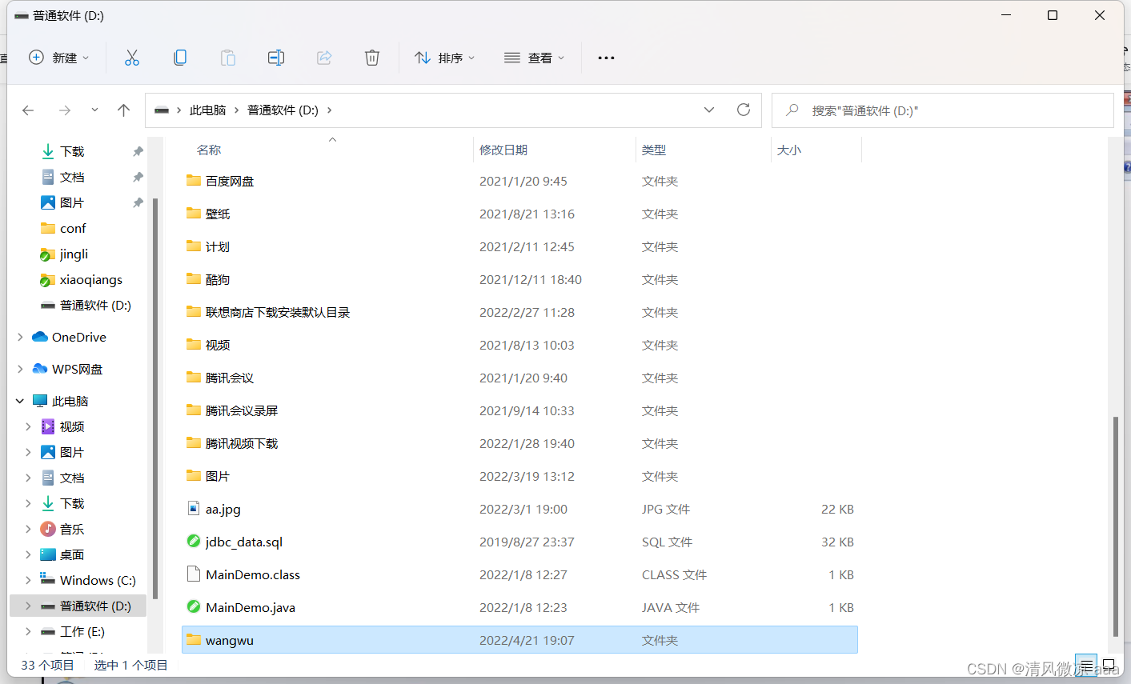Open the 查看 (View) dropdown
1131x684 pixels.
point(535,58)
